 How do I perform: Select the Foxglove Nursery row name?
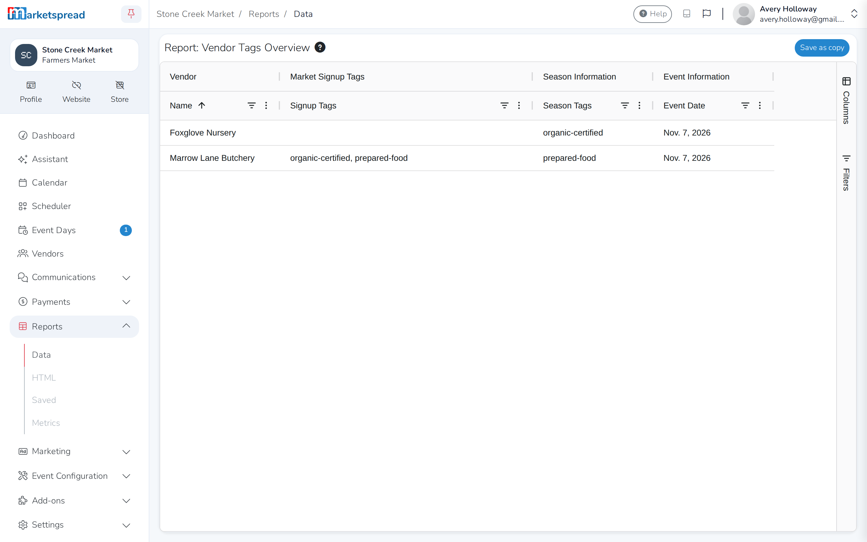click(x=203, y=133)
